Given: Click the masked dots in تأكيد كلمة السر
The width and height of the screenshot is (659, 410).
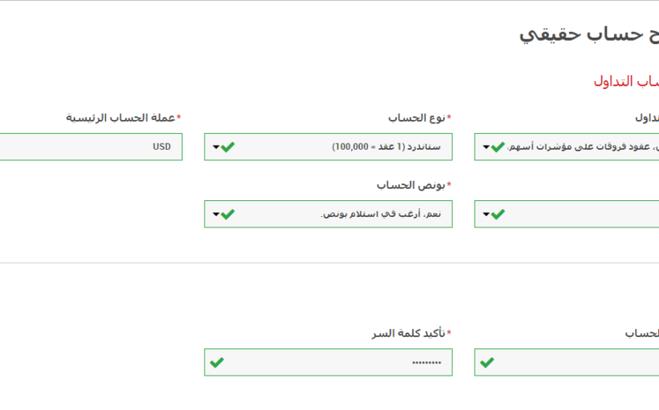Looking at the screenshot, I should click(427, 362).
